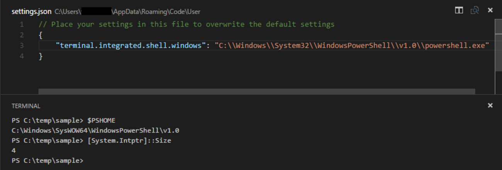Close the terminal panel
This screenshot has height=170, width=502.
pos(490,105)
